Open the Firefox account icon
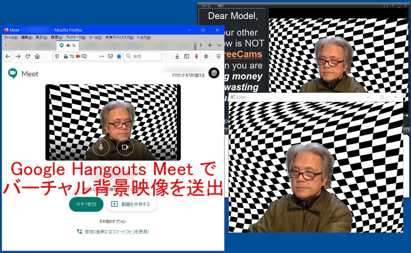Screen dimensions: 411x253 [206, 56]
